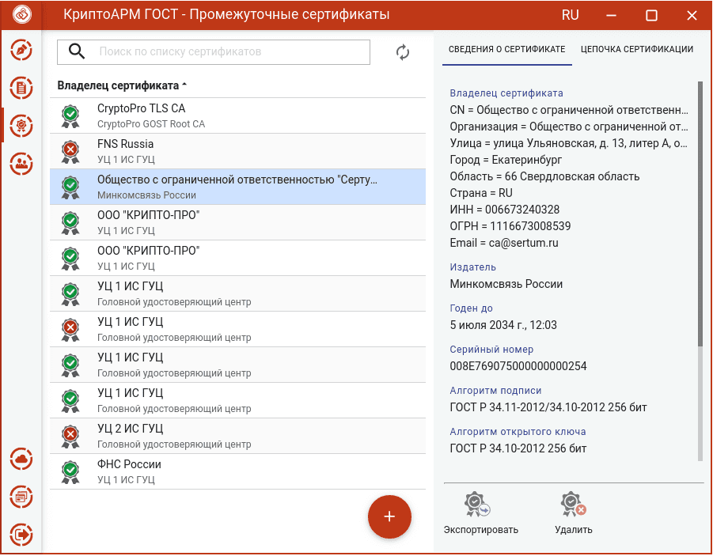The width and height of the screenshot is (713, 556).
Task: Select the Общество с ограниченной ответственностью "Серту…" row
Action: click(x=238, y=187)
